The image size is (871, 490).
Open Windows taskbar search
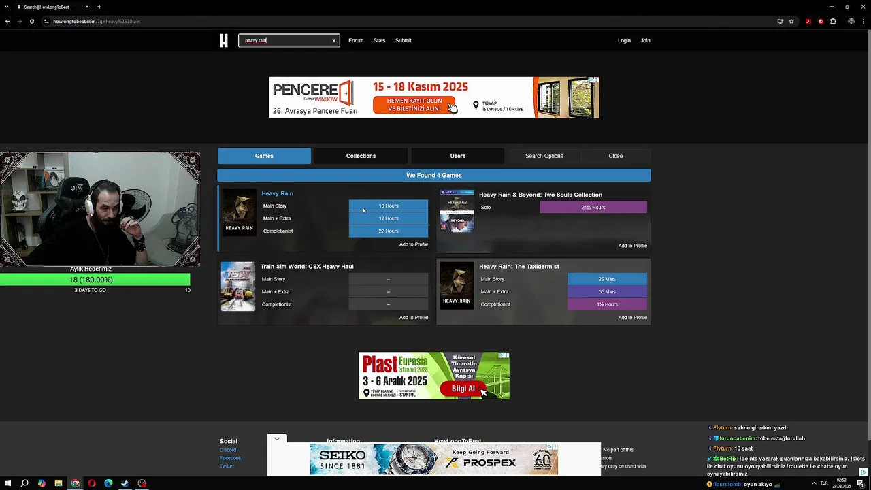[x=24, y=483]
